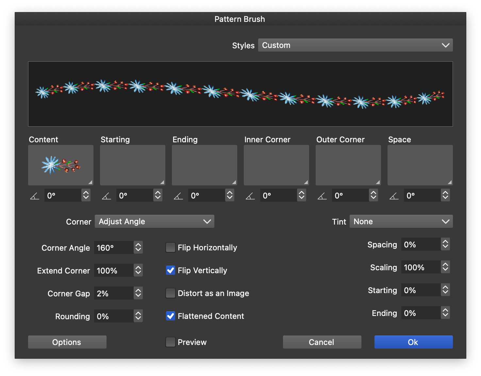
Task: Click the angle icon under Space
Action: 394,196
